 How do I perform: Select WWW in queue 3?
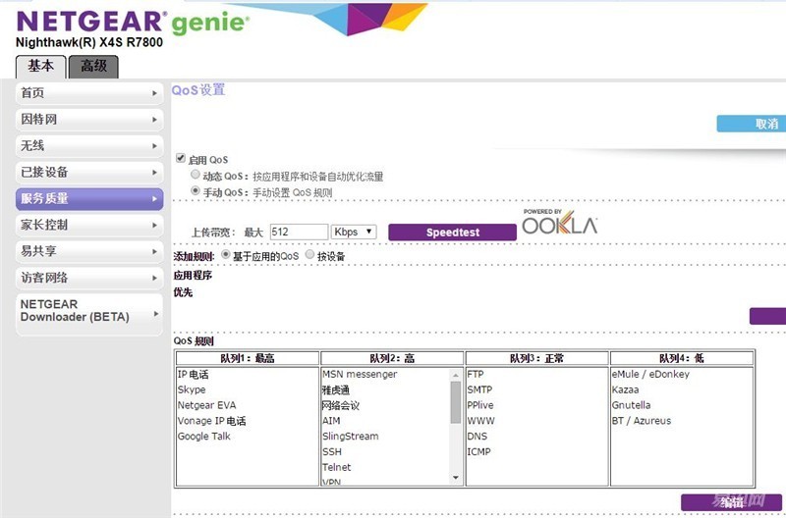[481, 421]
